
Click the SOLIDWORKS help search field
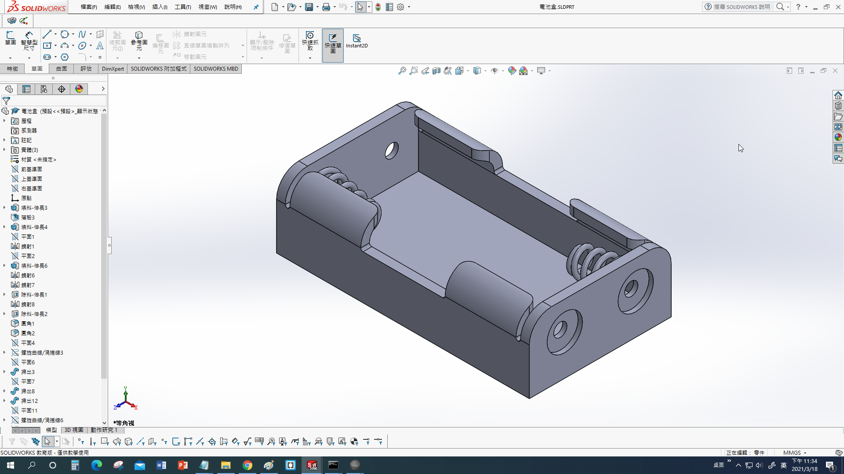pos(742,7)
